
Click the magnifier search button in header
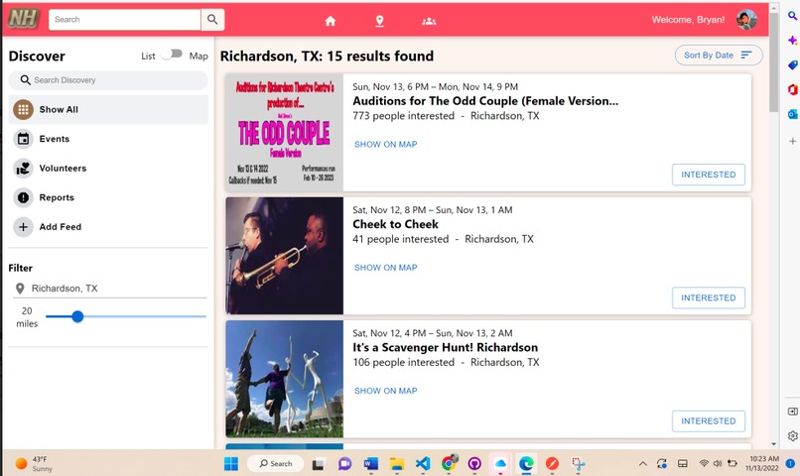point(212,20)
